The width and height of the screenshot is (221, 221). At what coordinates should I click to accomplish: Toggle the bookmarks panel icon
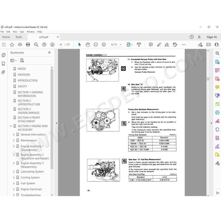click(3, 63)
